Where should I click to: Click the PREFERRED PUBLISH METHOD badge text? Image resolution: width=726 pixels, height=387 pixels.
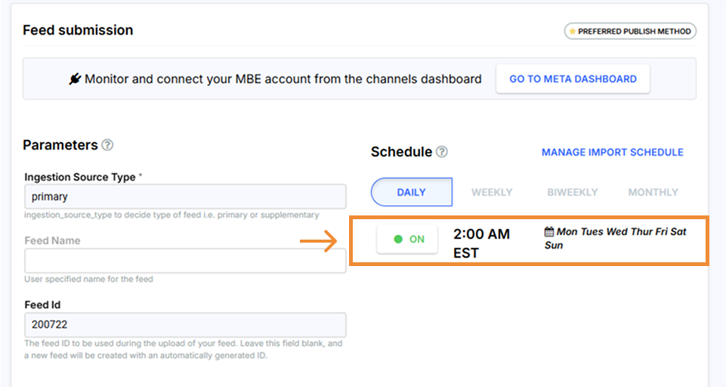pyautogui.click(x=635, y=31)
